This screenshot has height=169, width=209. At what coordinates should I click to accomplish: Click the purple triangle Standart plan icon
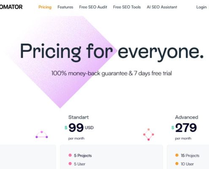42,135
